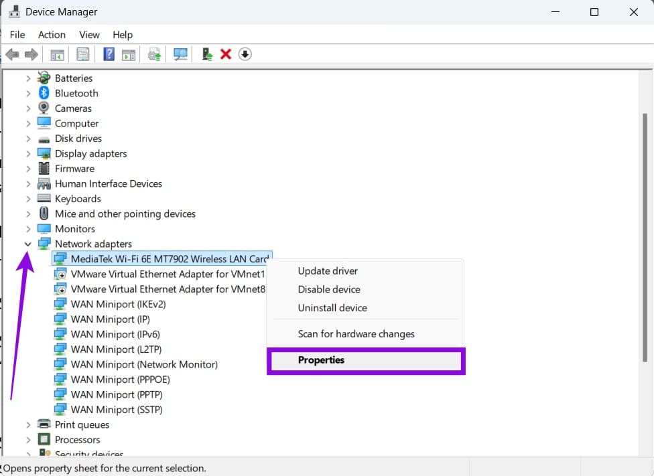Screen dimensions: 654x476
Task: Open the blue Help question-mark icon
Action: tap(109, 54)
